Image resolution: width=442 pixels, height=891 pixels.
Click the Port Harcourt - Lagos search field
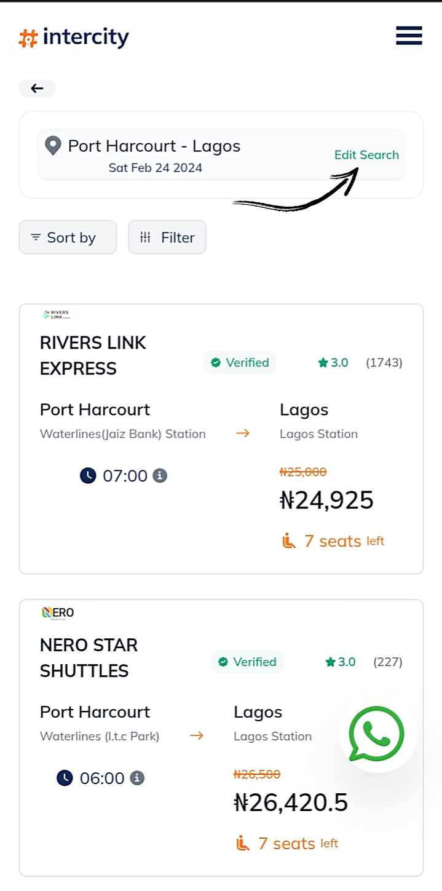[154, 154]
